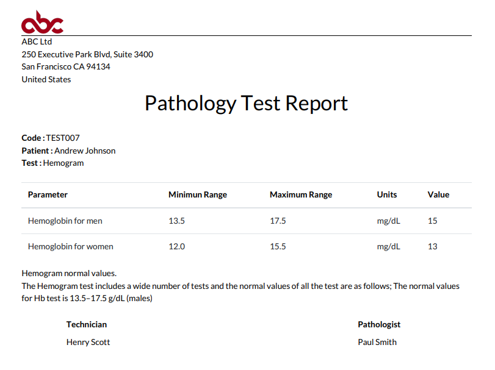Click the Value column header
Screen dimensions: 495x370
coord(438,195)
